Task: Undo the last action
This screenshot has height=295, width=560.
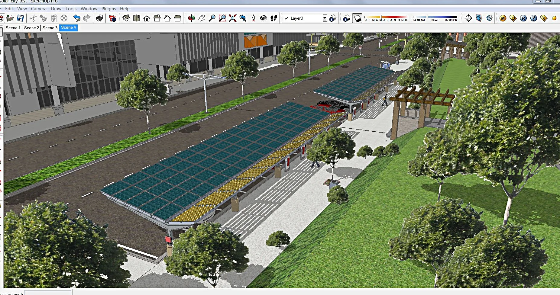Action: 77,18
